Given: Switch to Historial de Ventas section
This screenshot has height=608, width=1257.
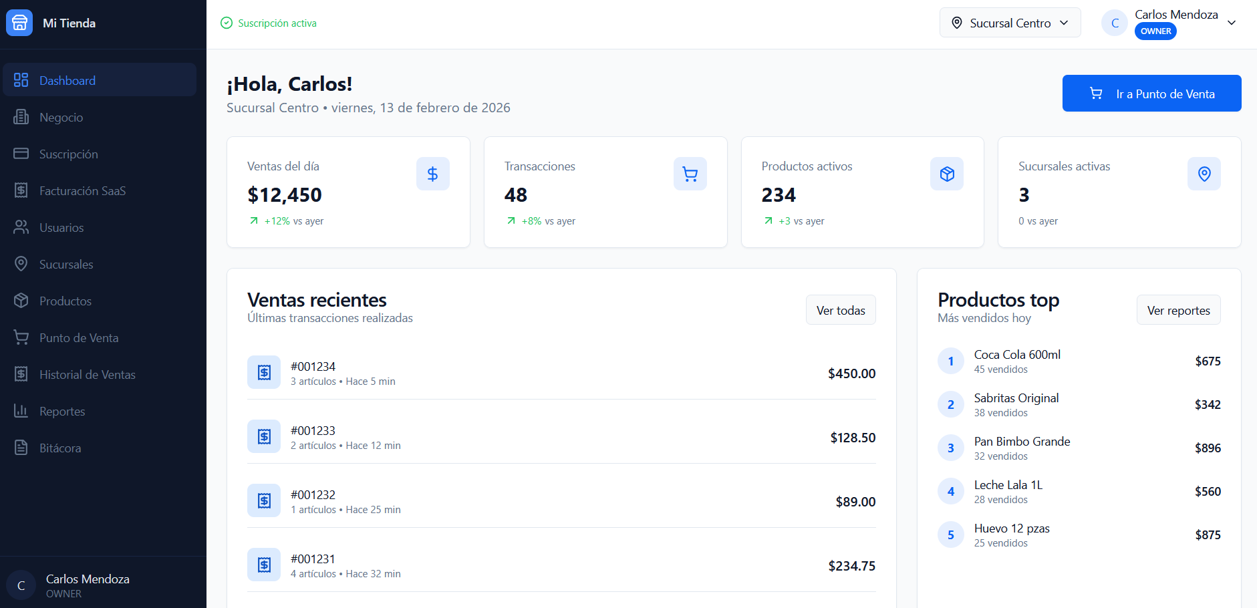Looking at the screenshot, I should tap(87, 374).
